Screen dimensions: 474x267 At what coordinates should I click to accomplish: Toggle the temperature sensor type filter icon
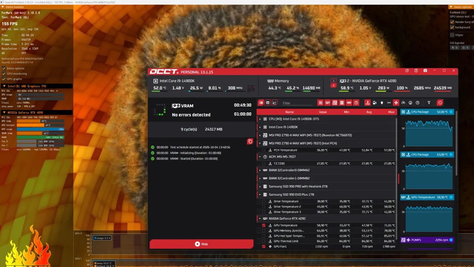[367, 103]
